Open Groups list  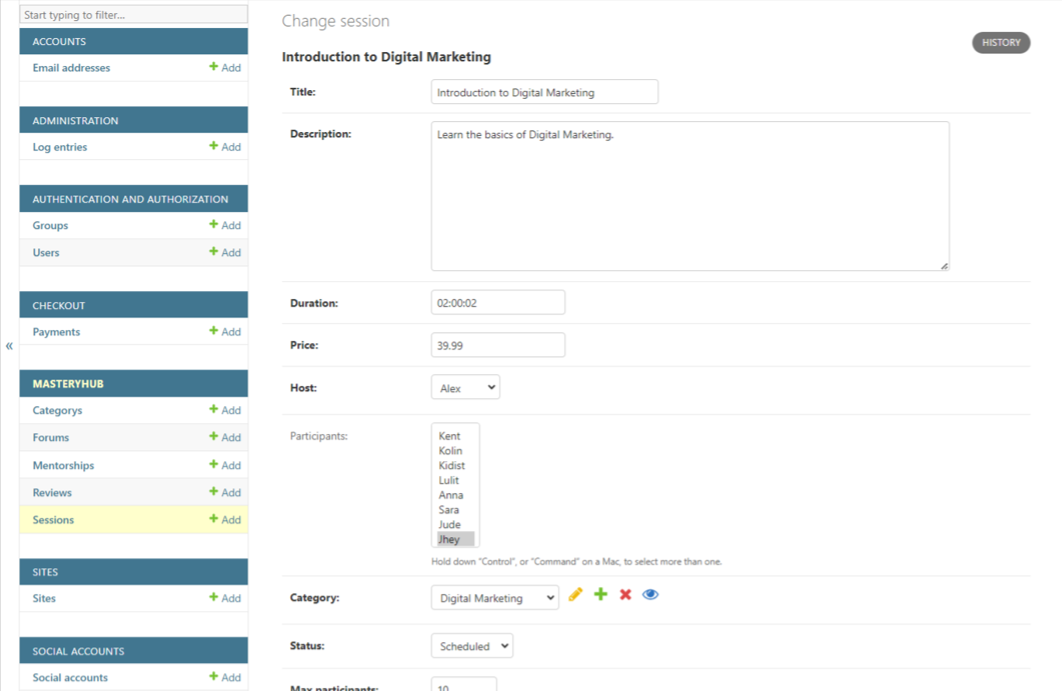click(x=50, y=225)
